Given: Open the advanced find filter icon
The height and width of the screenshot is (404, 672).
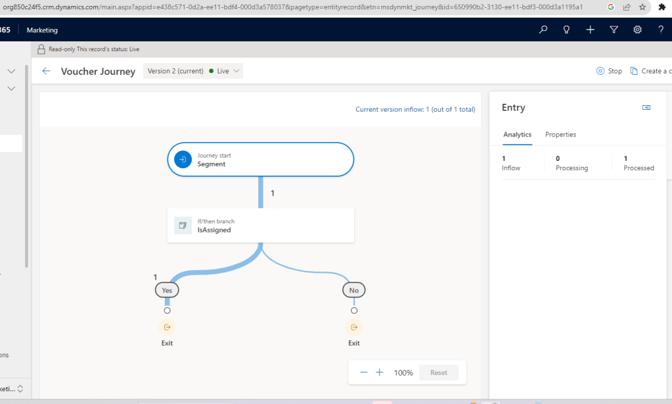Looking at the screenshot, I should pyautogui.click(x=614, y=30).
